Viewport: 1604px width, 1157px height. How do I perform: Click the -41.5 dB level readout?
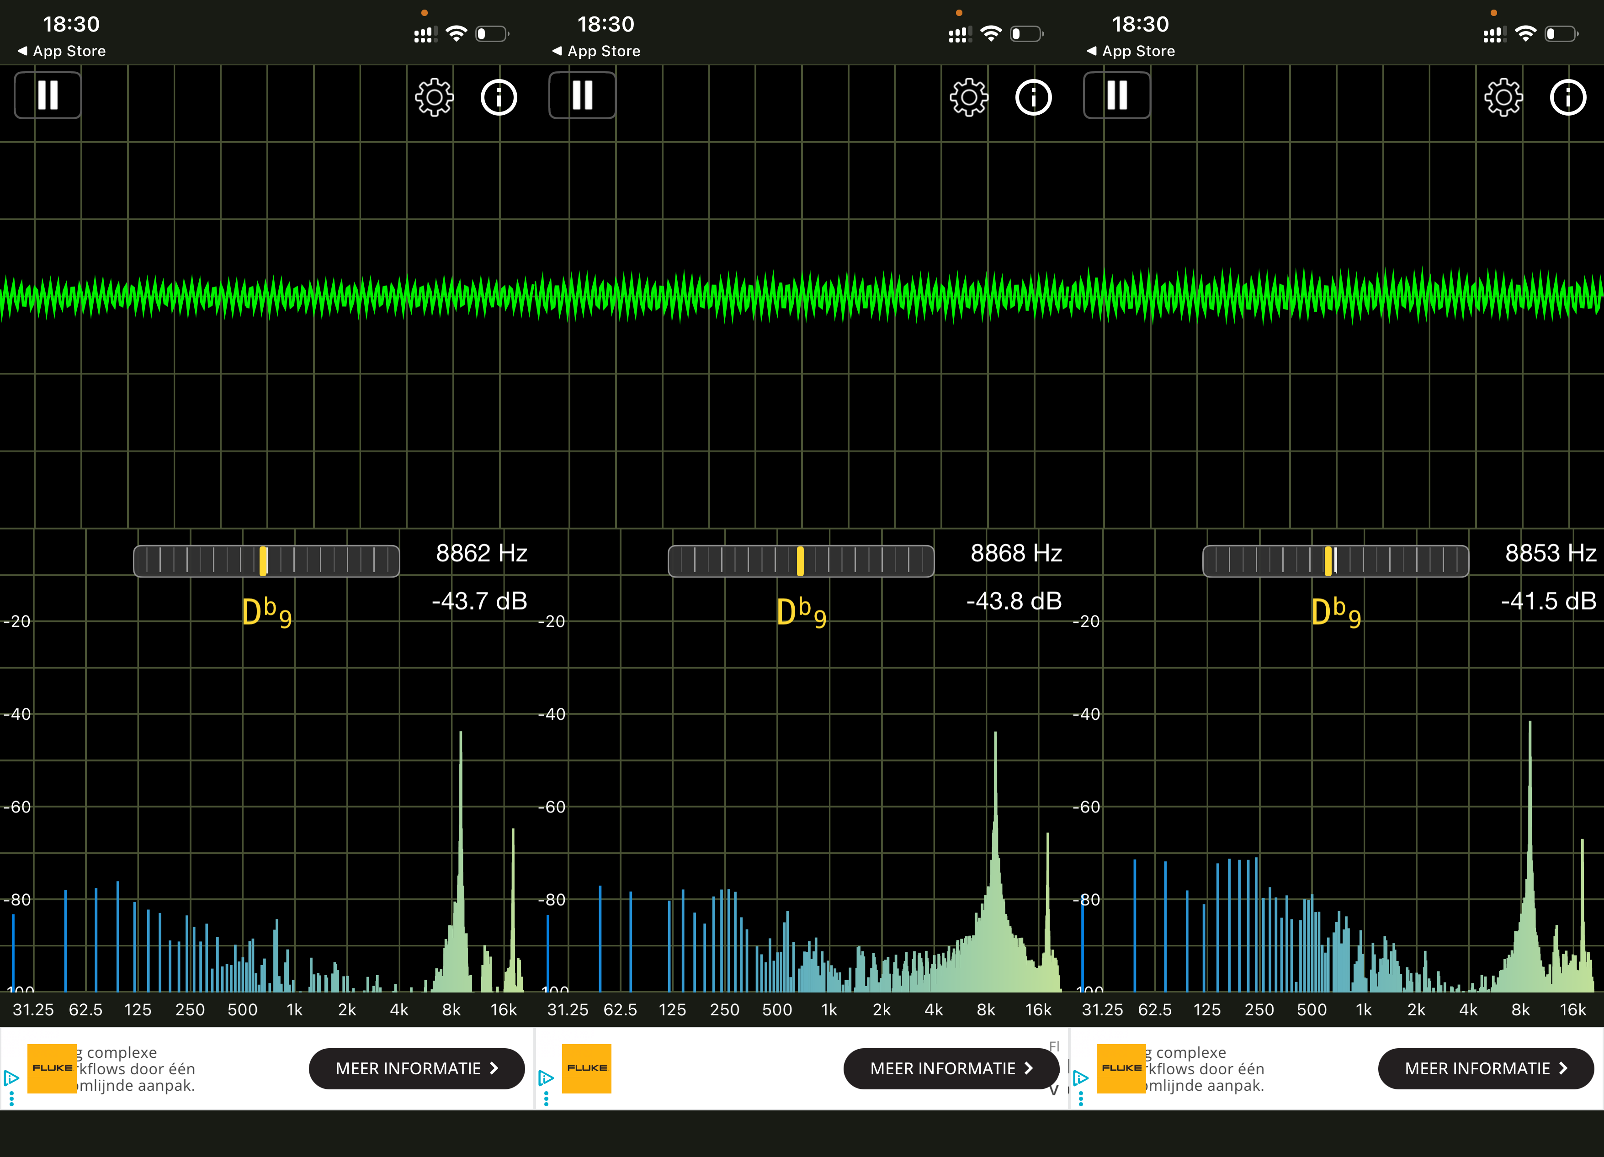[1549, 601]
